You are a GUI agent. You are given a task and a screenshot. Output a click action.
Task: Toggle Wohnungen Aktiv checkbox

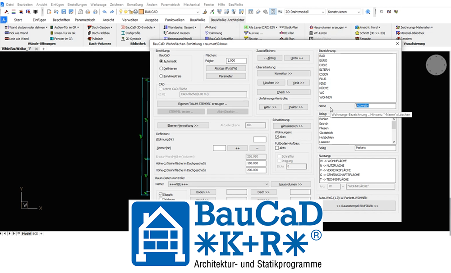coord(277,137)
